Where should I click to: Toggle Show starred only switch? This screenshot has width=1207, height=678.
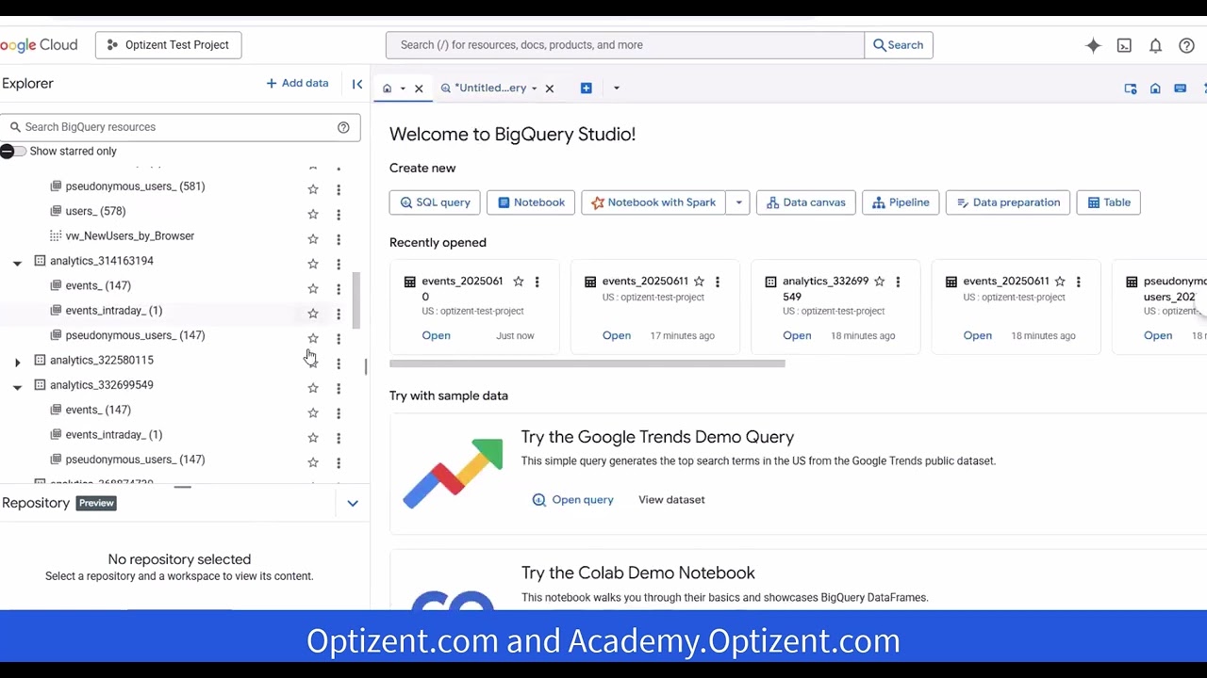(13, 152)
